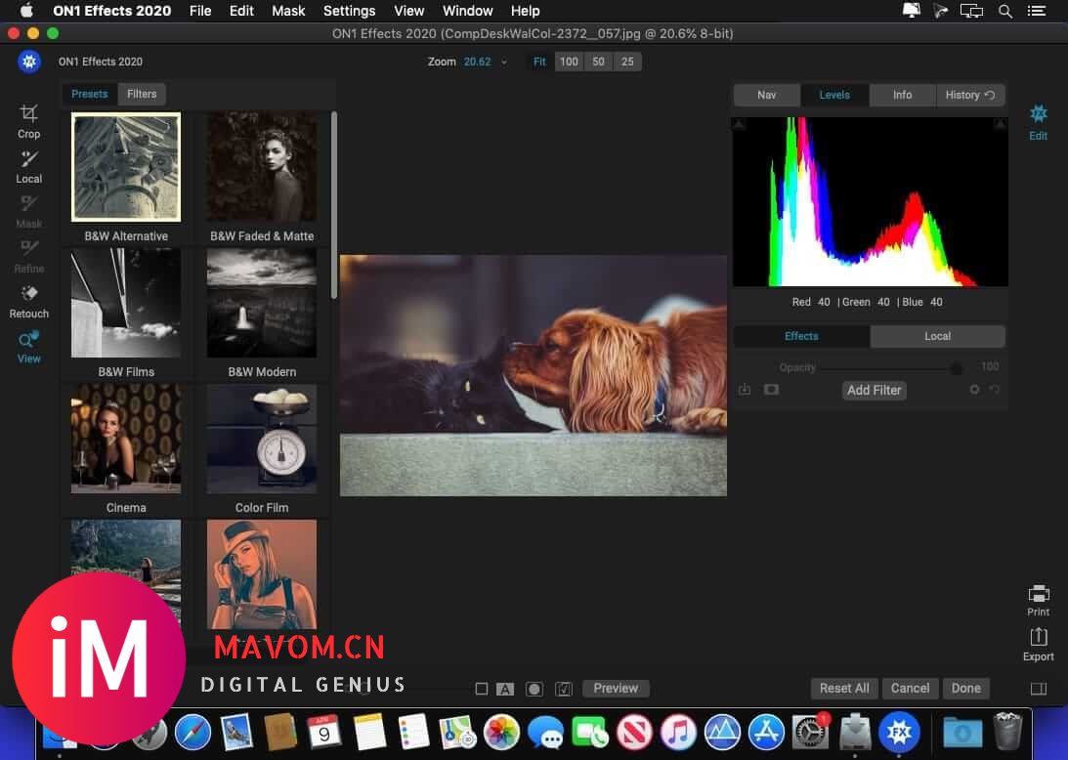Switch to single image view mode icon

(482, 689)
